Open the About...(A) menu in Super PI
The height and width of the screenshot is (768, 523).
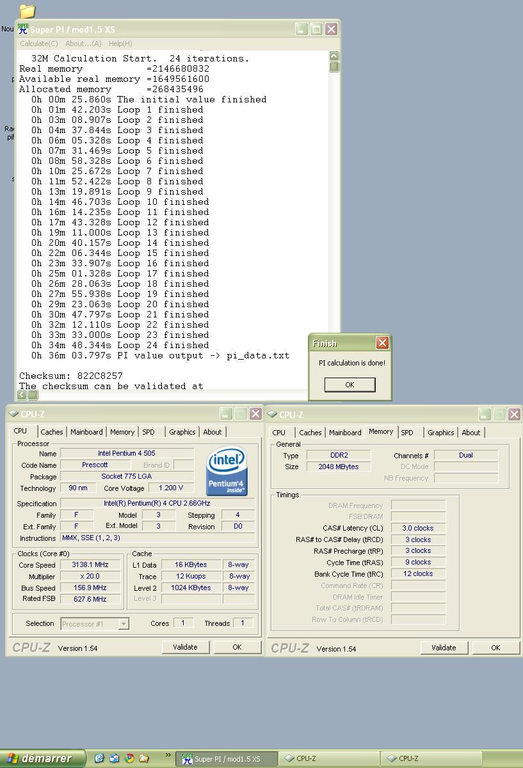(83, 44)
